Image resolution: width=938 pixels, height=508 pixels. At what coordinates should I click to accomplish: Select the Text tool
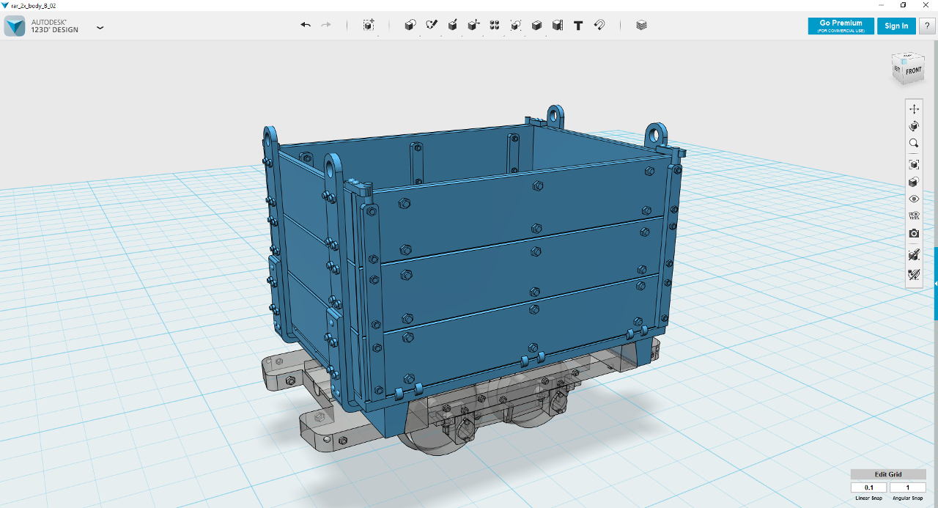pos(578,25)
